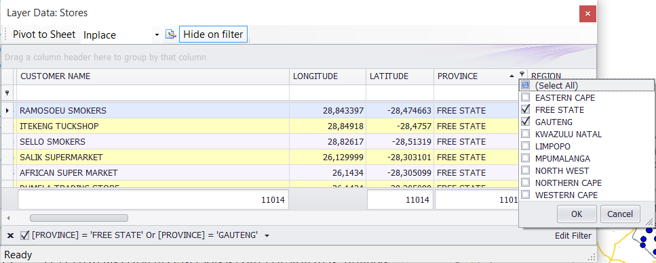Check the EASTERN CAPE checkbox

coord(526,97)
